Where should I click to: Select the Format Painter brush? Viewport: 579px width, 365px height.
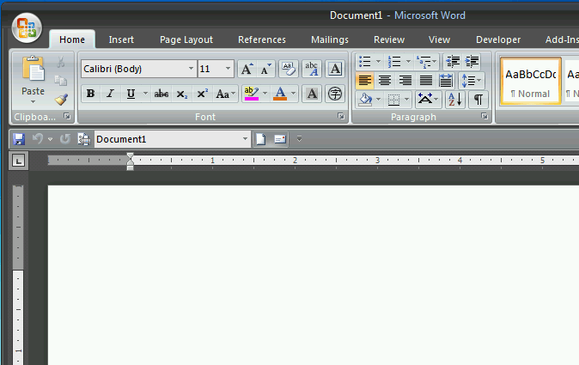[61, 100]
